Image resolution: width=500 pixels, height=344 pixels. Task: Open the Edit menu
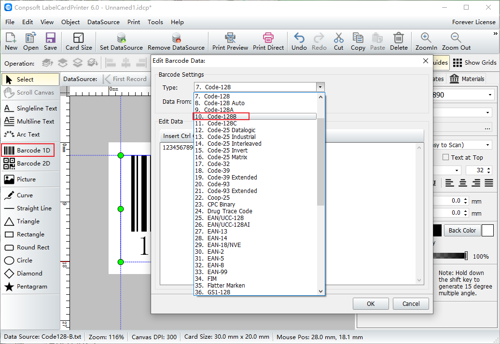tap(28, 22)
